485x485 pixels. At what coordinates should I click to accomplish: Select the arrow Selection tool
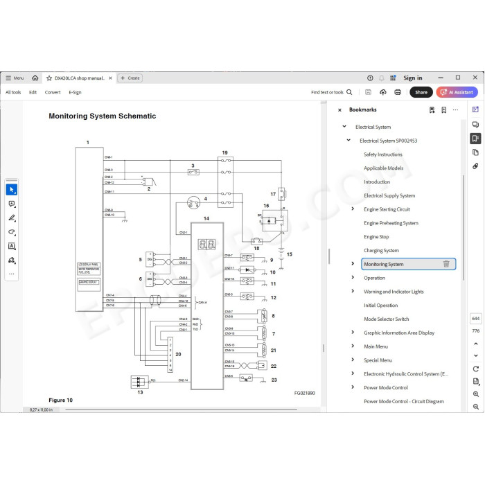pos(12,189)
